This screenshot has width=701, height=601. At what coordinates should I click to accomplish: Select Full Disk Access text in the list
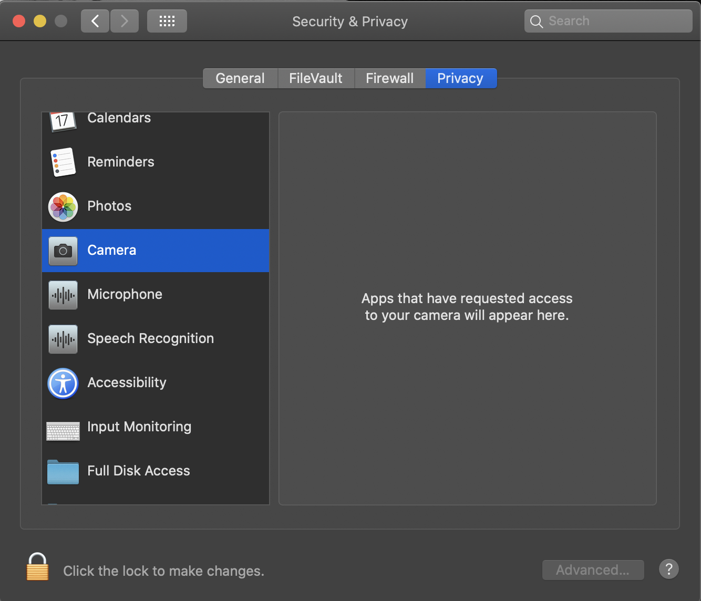[x=139, y=471]
